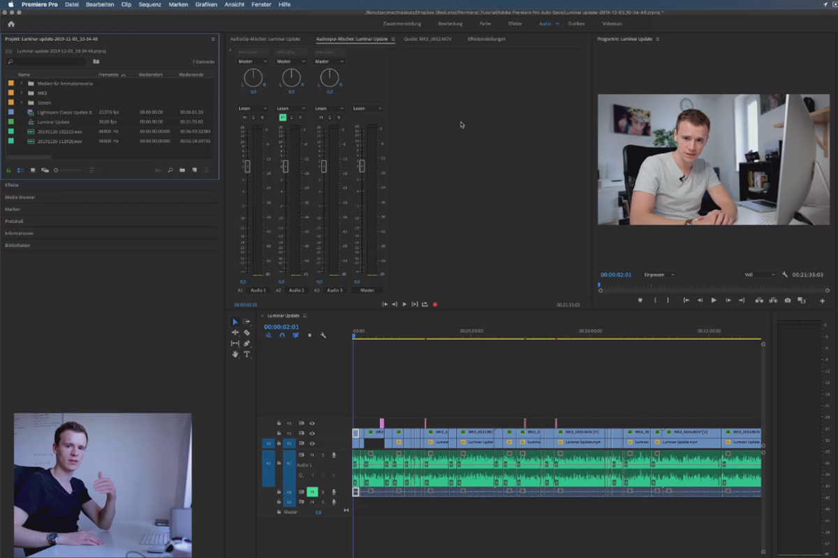Show effects and sends with the mixer arrow
This screenshot has height=558, width=838.
point(231,51)
